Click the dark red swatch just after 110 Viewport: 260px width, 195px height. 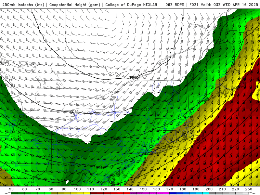[x=94, y=193]
